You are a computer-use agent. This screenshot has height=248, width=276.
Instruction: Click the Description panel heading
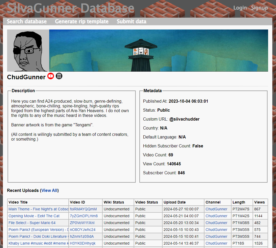23,91
